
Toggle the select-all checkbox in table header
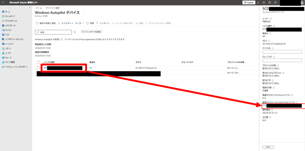(39, 62)
